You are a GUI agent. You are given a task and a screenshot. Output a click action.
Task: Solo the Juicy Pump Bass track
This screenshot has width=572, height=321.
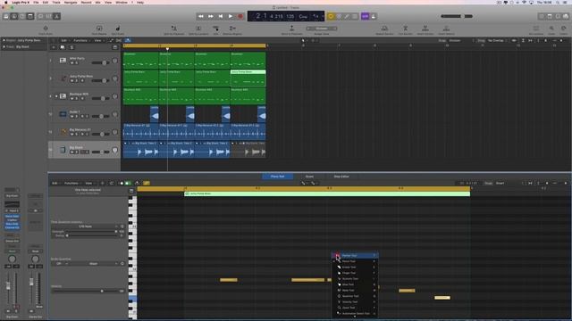pyautogui.click(x=76, y=81)
